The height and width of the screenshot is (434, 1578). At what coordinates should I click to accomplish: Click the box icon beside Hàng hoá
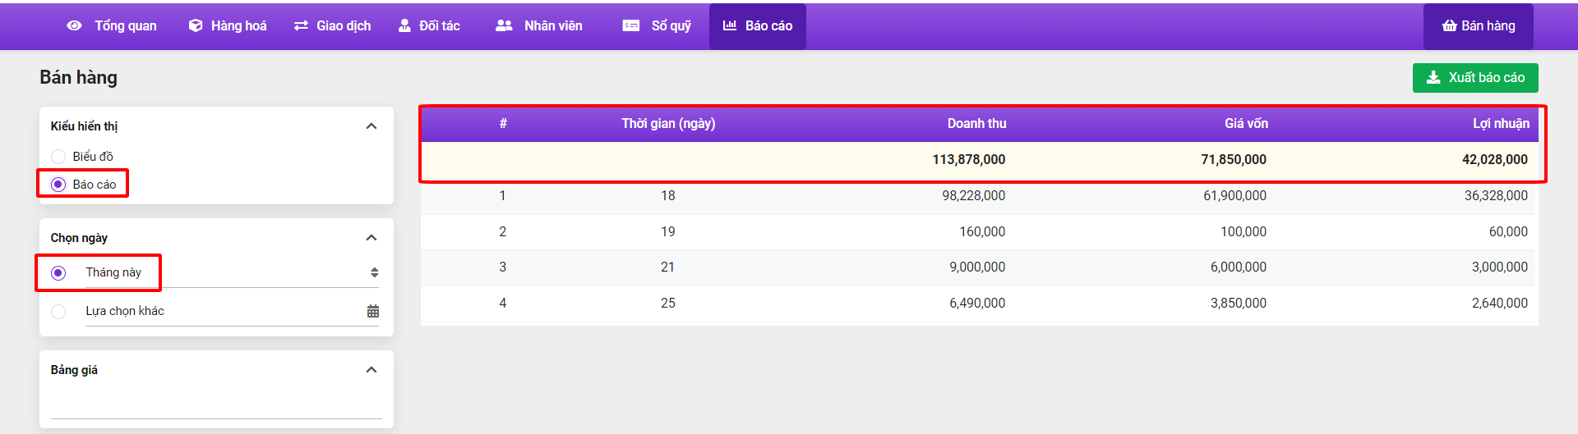[196, 25]
